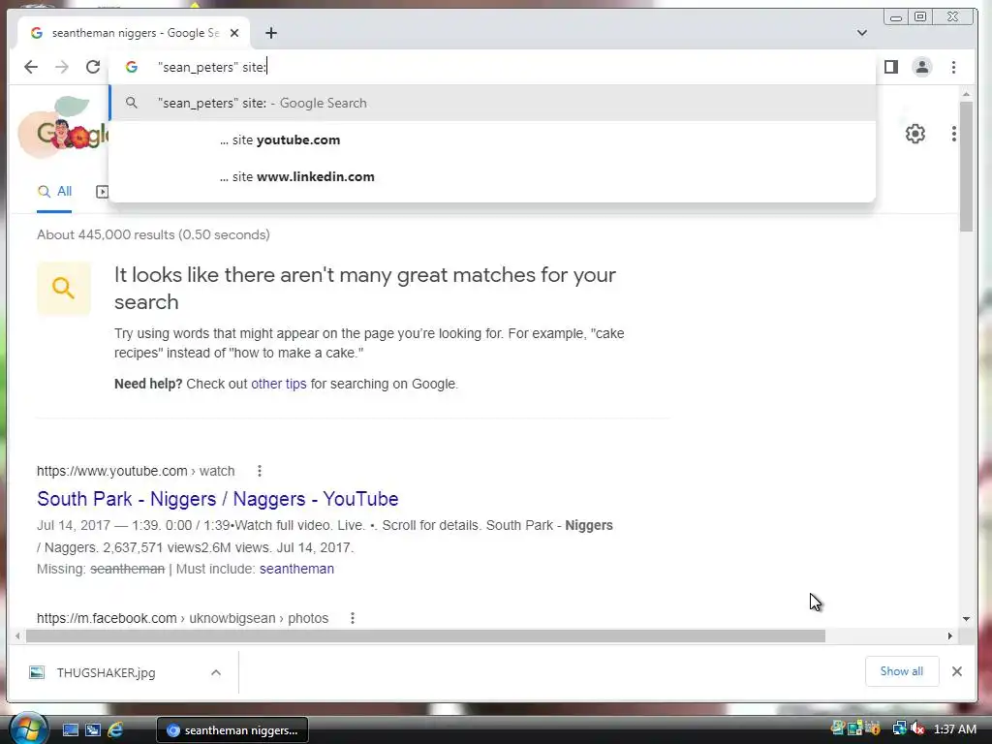Open the Chrome side panel

tap(891, 67)
